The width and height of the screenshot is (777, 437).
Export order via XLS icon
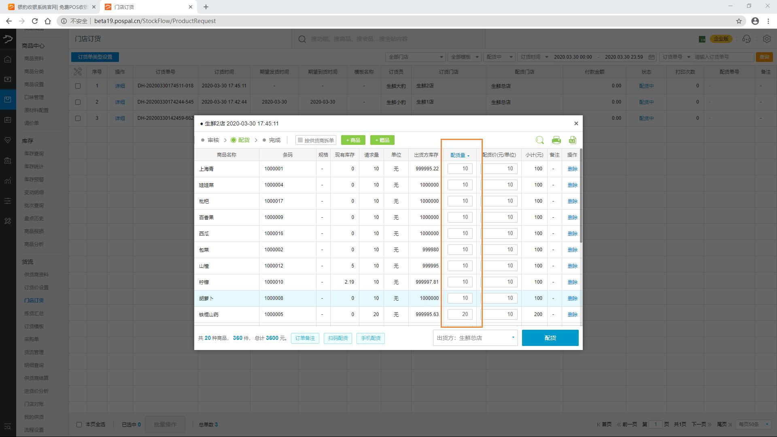572,140
